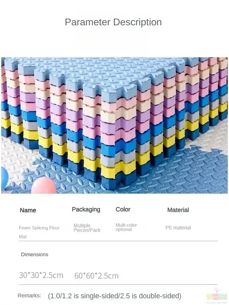Click the single-sided/double-sided remark text

click(x=115, y=296)
